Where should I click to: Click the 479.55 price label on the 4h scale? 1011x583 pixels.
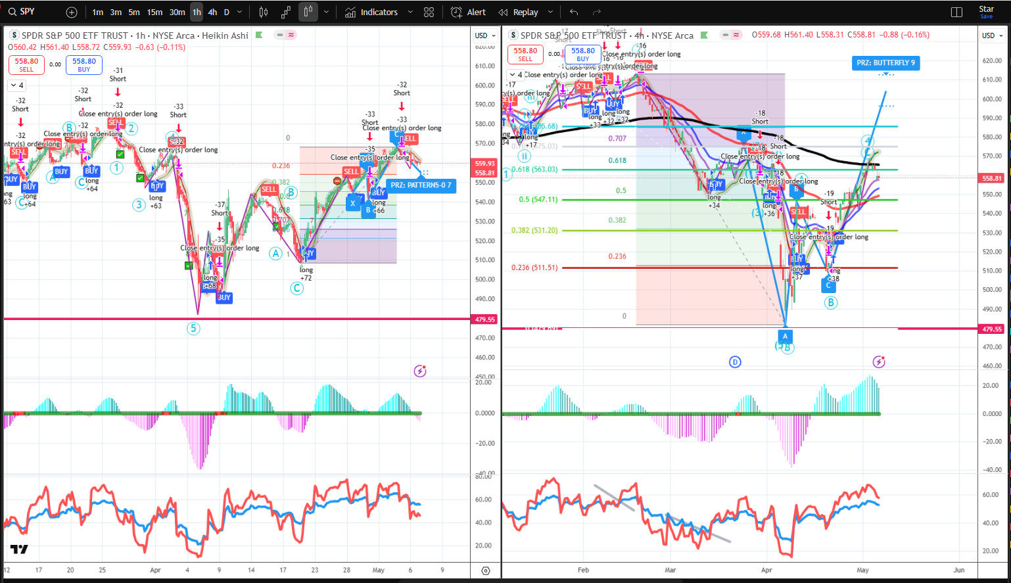pyautogui.click(x=992, y=329)
